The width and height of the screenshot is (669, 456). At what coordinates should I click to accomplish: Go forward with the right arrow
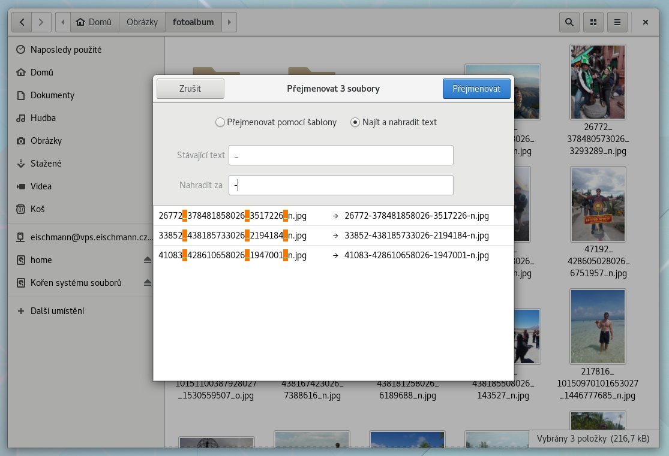41,22
